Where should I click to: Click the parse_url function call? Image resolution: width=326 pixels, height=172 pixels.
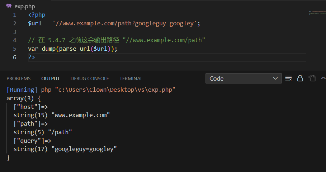click(x=75, y=49)
